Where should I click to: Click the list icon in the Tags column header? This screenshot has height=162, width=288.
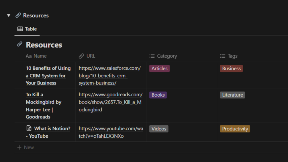(x=223, y=56)
